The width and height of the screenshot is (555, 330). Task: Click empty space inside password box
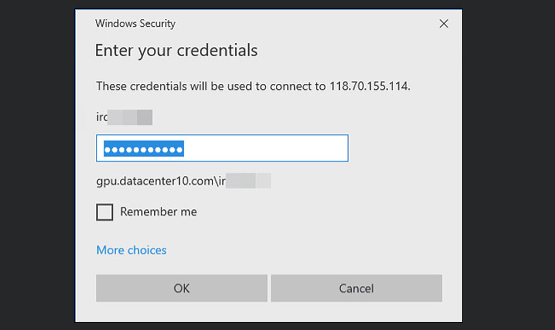click(265, 148)
